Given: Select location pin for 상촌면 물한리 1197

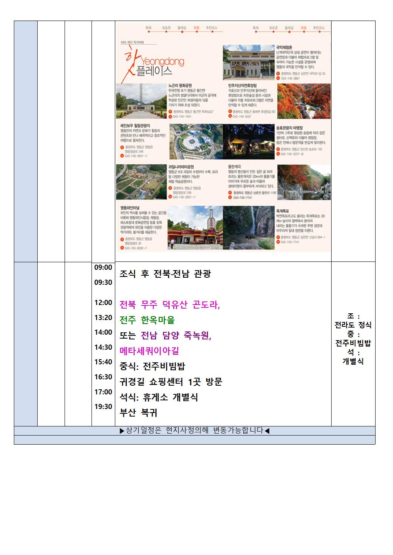Looking at the screenshot, I should point(230,193).
